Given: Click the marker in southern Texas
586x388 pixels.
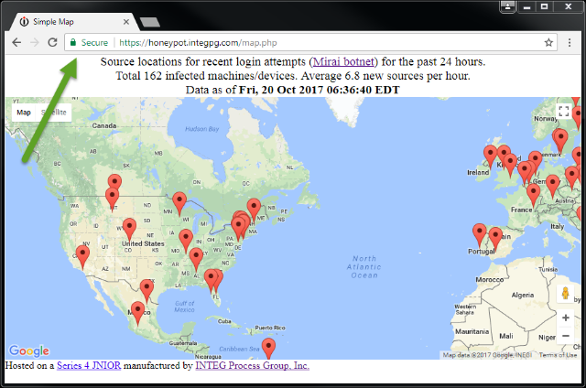Looking at the screenshot, I should click(x=146, y=288).
